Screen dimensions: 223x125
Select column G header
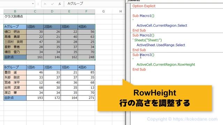pos(103,11)
